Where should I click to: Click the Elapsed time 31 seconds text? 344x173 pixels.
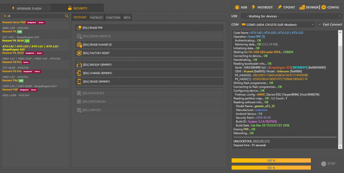[250, 145]
